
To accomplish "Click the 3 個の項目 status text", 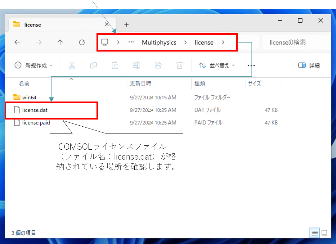I will click(x=24, y=233).
